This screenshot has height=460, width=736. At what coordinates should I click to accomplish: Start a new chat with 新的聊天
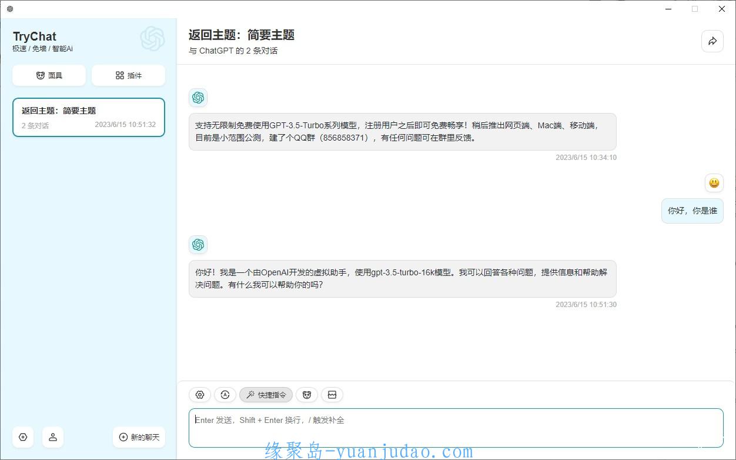click(139, 437)
